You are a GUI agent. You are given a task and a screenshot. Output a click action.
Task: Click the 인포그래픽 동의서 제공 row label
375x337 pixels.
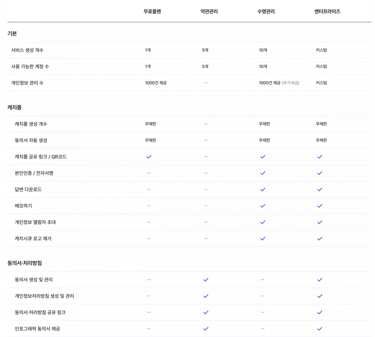(x=37, y=329)
